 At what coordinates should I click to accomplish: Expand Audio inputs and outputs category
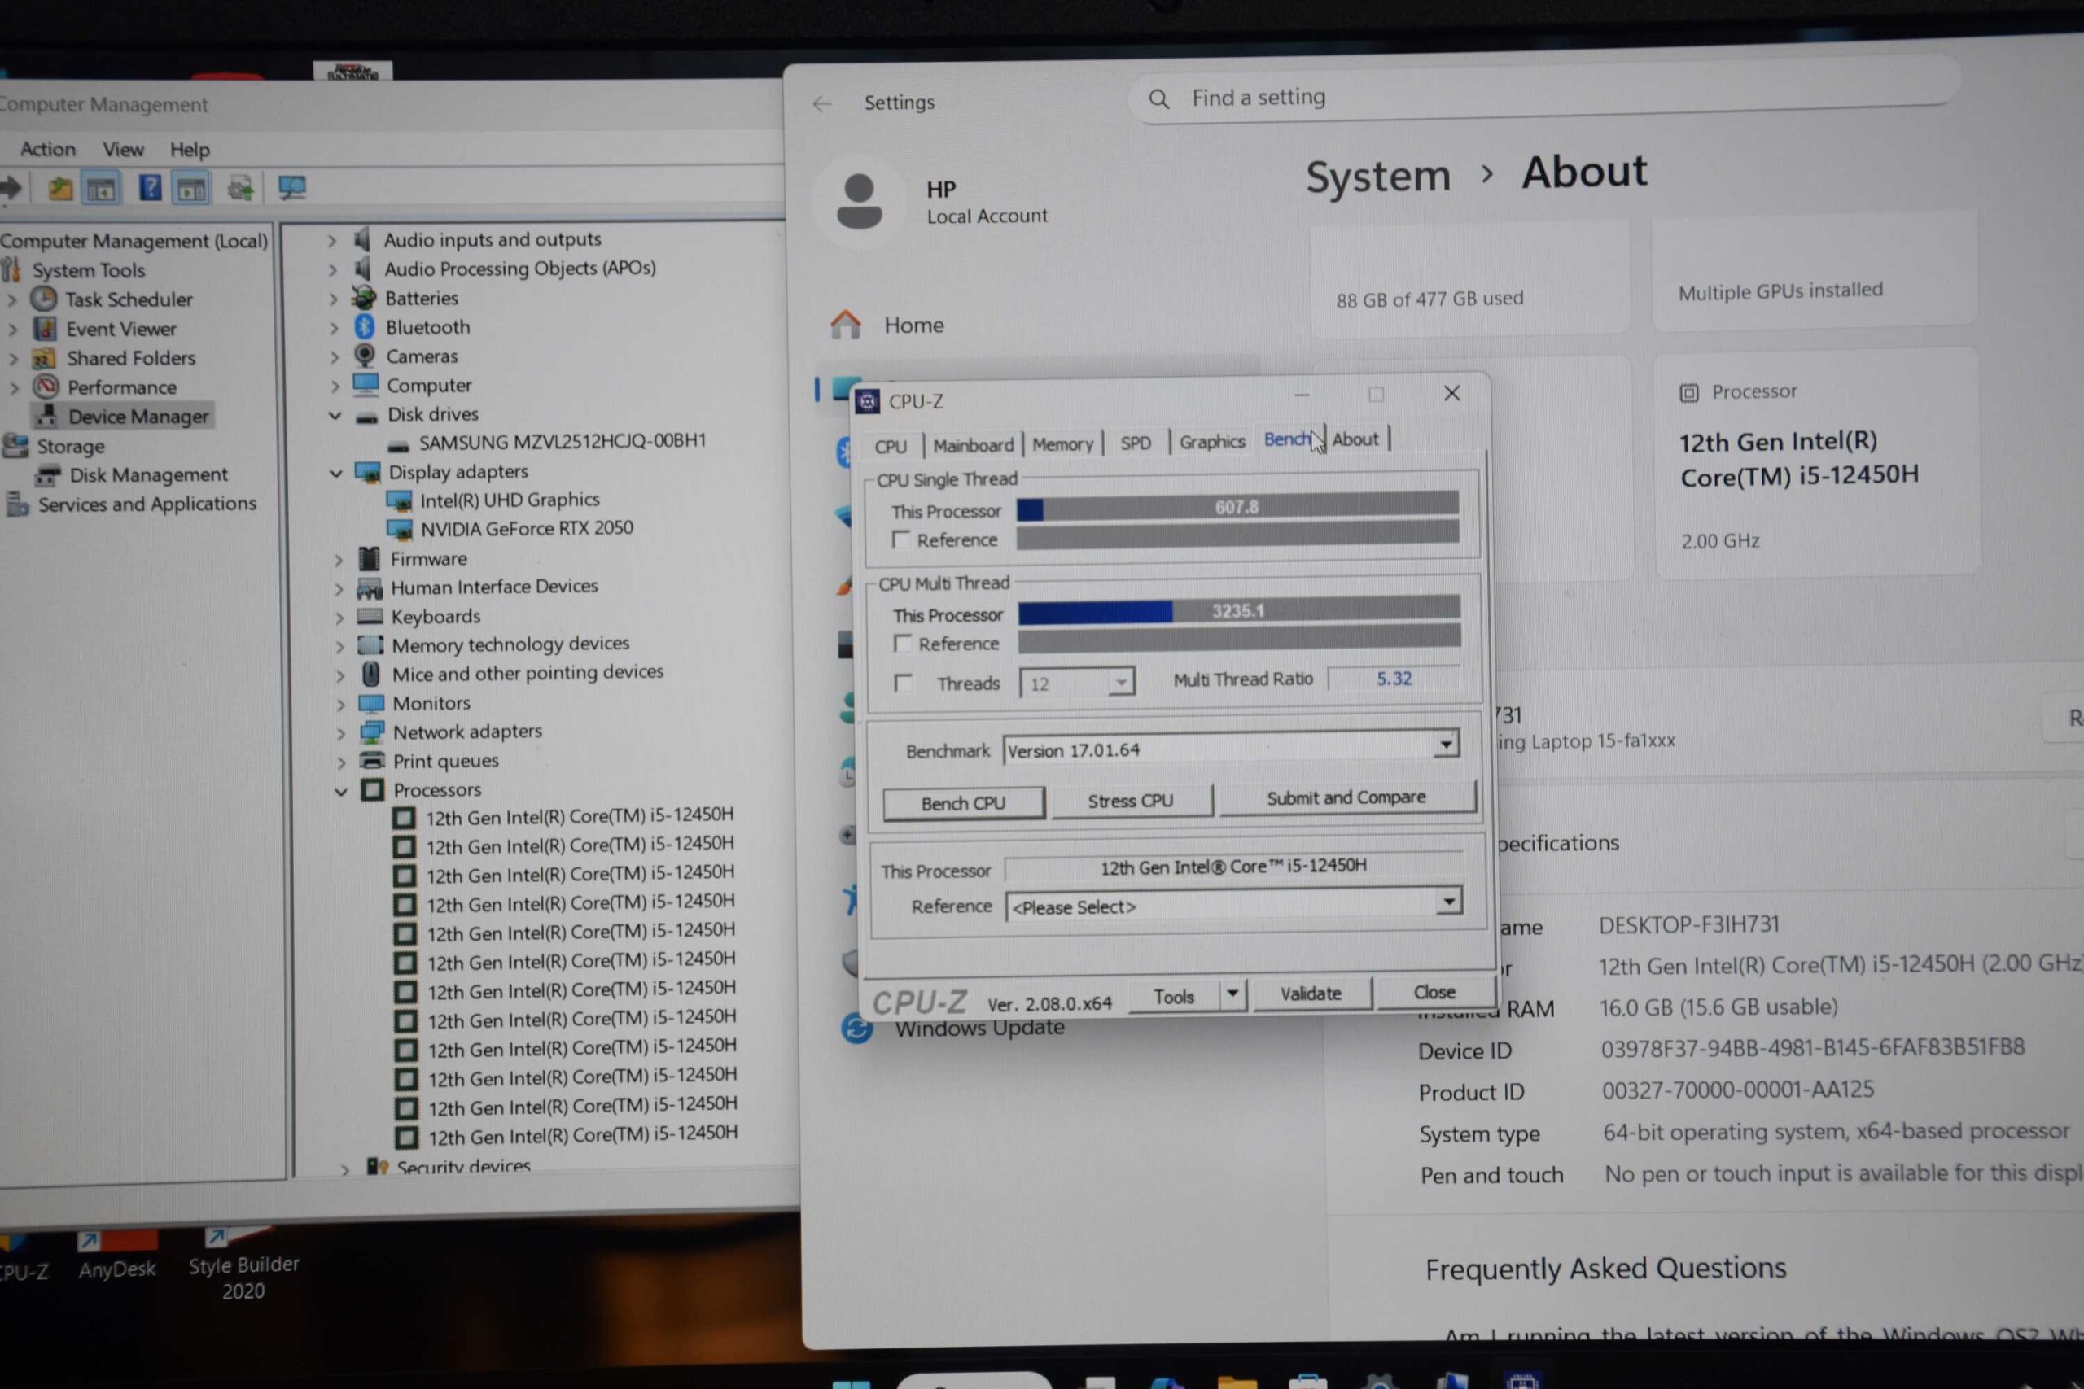point(331,240)
